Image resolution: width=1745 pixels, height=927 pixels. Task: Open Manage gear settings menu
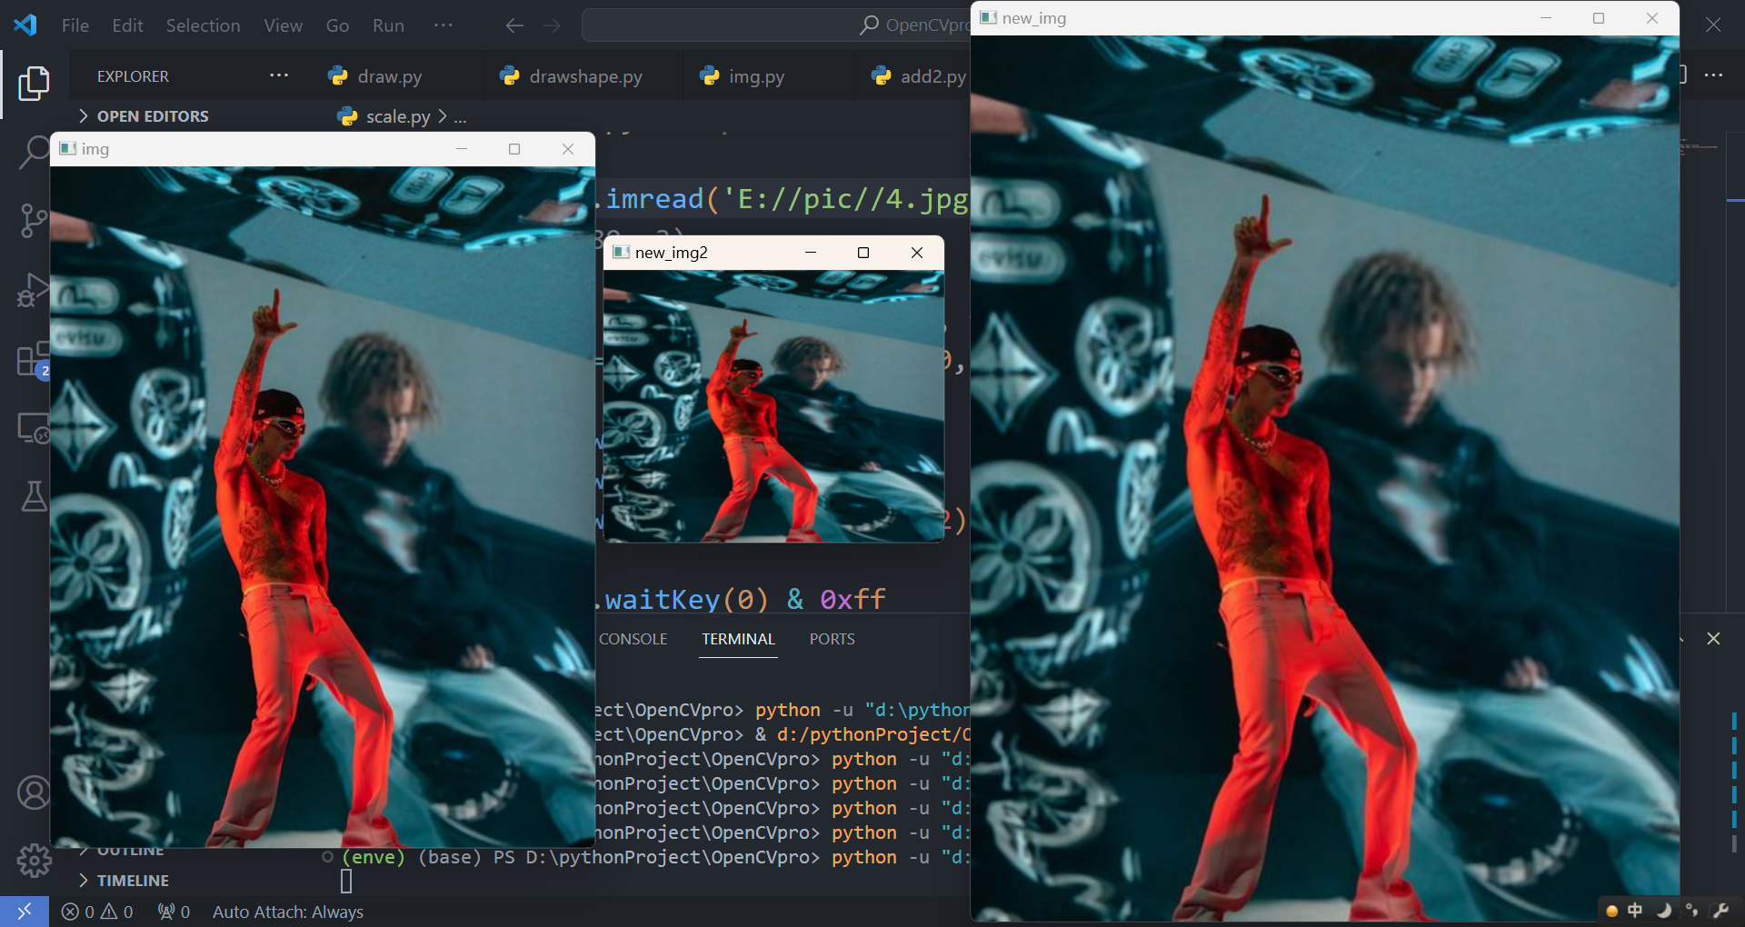point(34,860)
